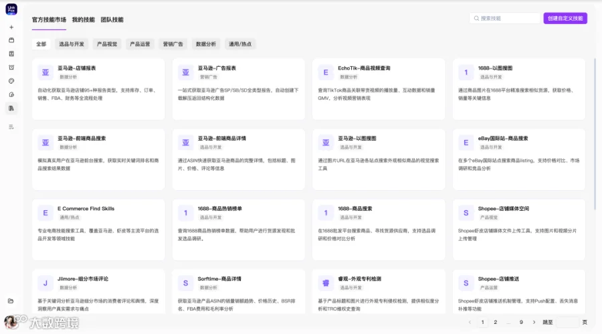
Task: Click the Jiimore-细分市场评论 card J icon
Action: pyautogui.click(x=45, y=283)
